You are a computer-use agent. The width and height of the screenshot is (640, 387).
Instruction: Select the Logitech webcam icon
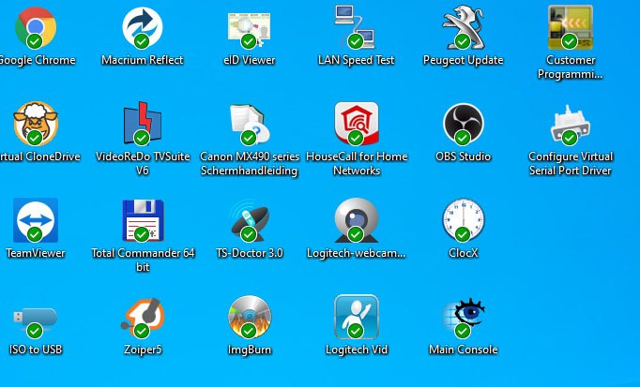point(357,220)
